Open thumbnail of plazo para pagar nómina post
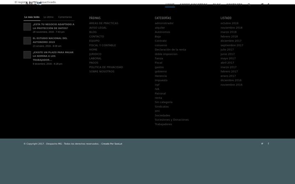295x184 pixels. coord(27,55)
